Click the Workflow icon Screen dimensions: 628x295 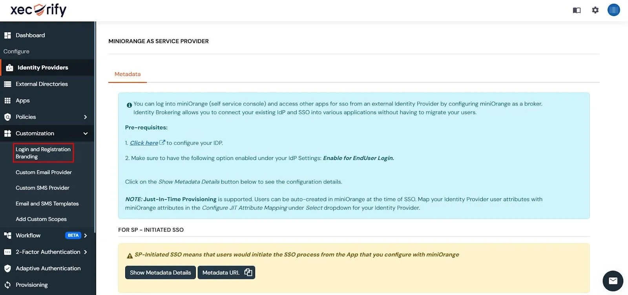pos(7,235)
